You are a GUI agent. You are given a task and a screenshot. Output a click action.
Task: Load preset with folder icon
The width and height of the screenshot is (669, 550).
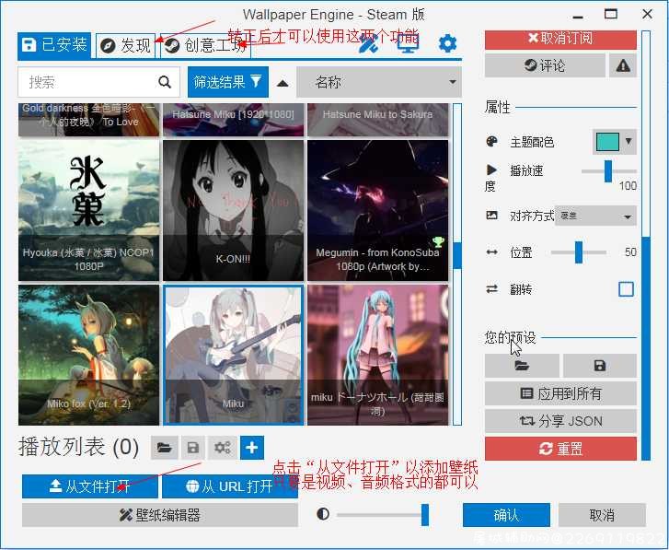tap(522, 366)
